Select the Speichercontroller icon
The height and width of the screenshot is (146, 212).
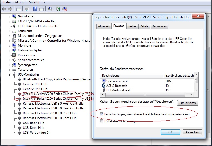coord(14,60)
